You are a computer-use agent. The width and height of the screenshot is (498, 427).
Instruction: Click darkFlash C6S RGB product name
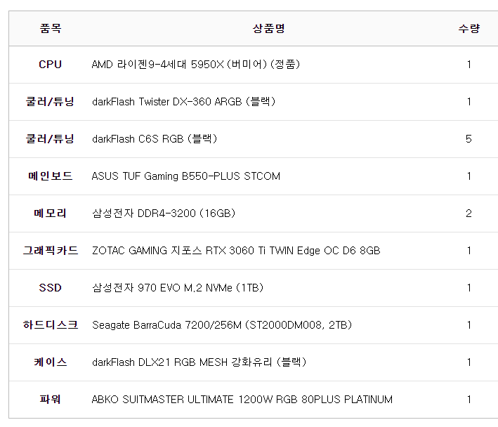pos(155,139)
